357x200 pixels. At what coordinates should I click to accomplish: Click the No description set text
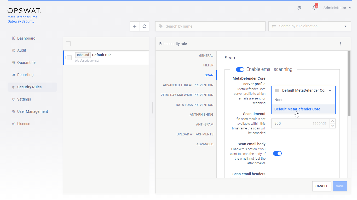click(87, 61)
